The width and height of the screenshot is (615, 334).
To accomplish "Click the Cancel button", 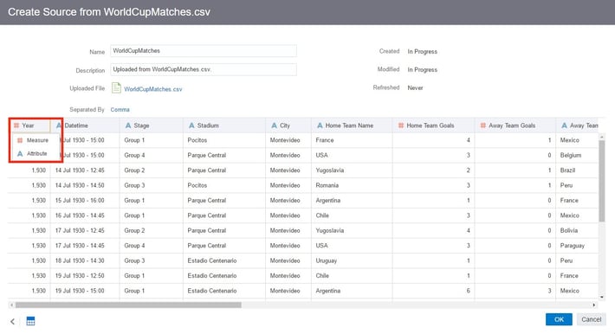I will click(591, 319).
